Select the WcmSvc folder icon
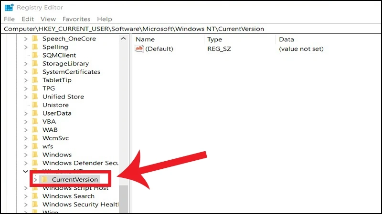The width and height of the screenshot is (382, 214). click(x=35, y=138)
